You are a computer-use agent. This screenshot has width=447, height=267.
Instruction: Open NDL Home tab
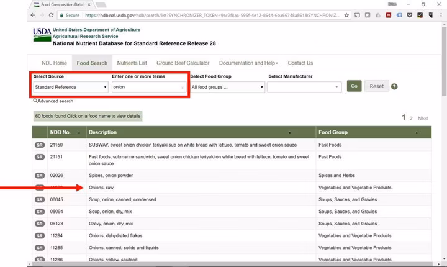pyautogui.click(x=54, y=63)
